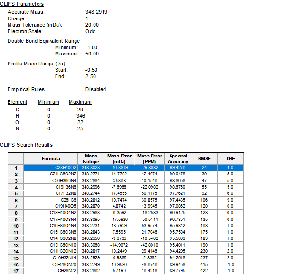The image size is (285, 275).
Task: Select formula C17H40O3N4 row
Action: pos(133,220)
